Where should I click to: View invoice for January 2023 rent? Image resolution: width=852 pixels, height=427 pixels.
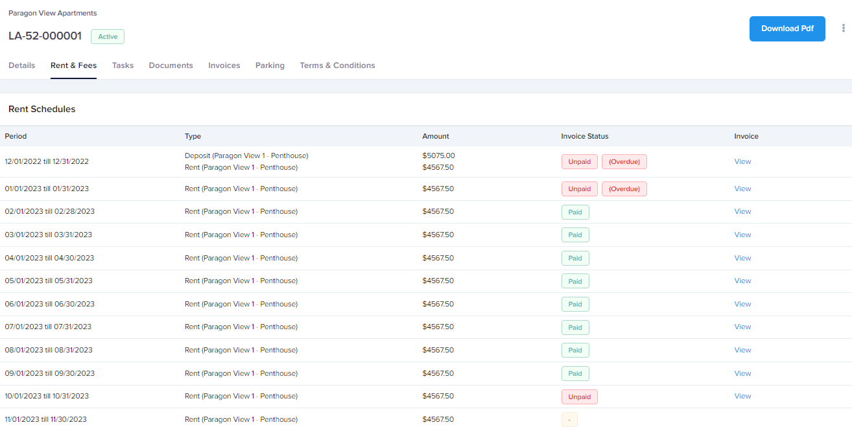742,189
